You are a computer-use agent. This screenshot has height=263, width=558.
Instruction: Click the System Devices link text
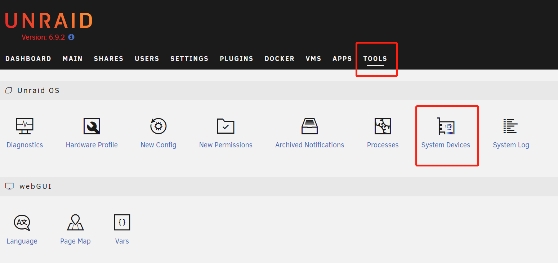coord(446,145)
